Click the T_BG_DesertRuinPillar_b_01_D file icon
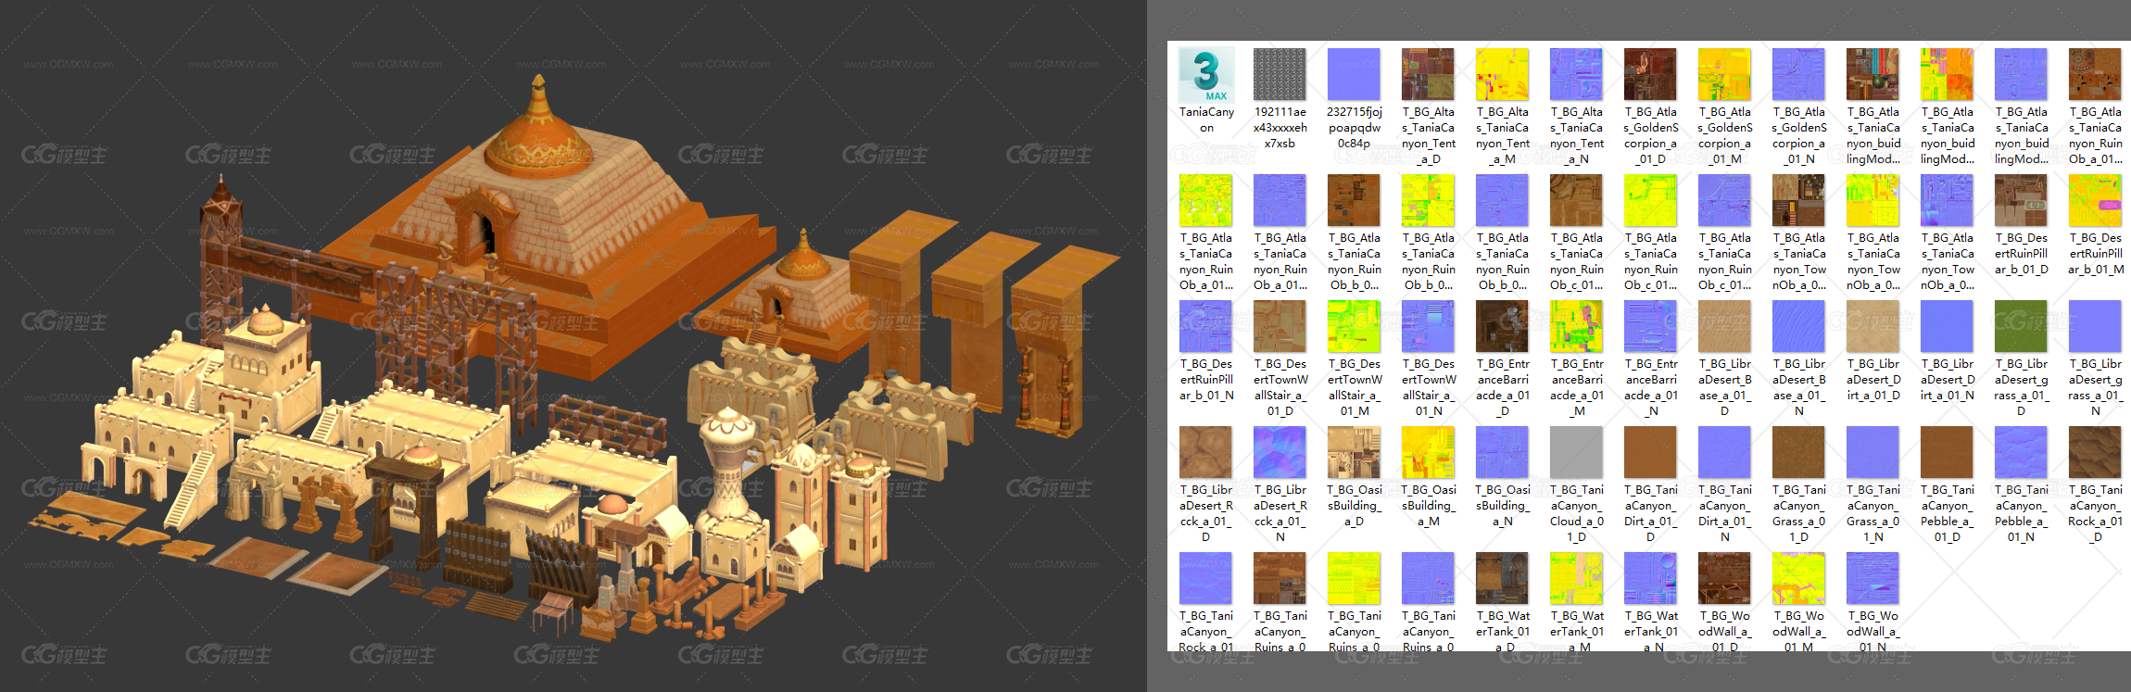This screenshot has height=692, width=2131. point(2021,201)
